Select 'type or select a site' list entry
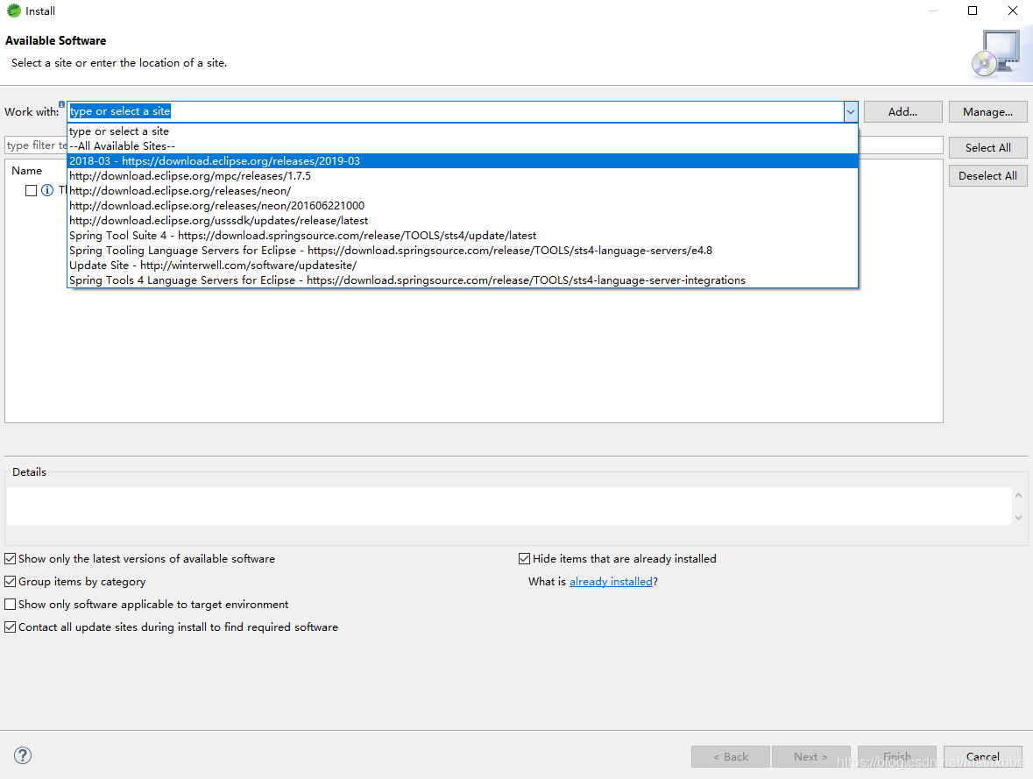The width and height of the screenshot is (1033, 779). pyautogui.click(x=463, y=131)
